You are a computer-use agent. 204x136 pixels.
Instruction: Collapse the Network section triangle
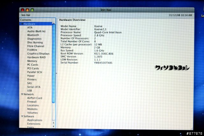coord(22,94)
